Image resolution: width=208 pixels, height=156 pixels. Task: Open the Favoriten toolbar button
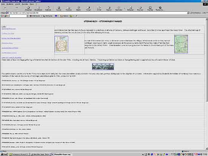[x=68, y=8]
